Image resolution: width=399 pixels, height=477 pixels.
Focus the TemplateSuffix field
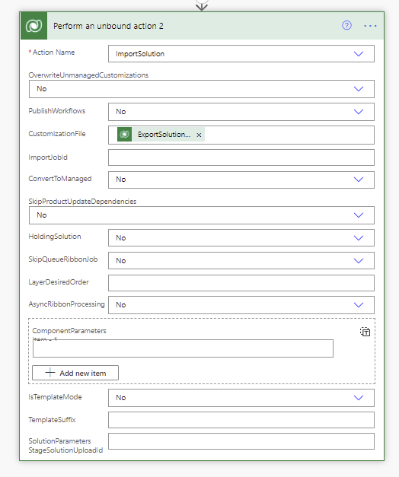(x=241, y=420)
